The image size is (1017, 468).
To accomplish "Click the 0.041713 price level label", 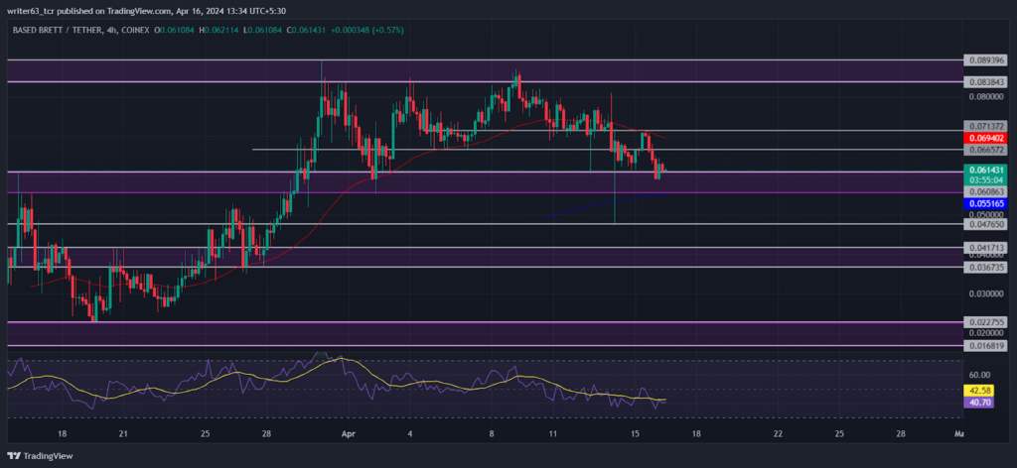I will pos(987,247).
